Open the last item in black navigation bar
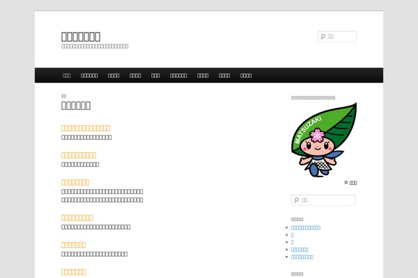The height and width of the screenshot is (278, 418). coord(246,76)
